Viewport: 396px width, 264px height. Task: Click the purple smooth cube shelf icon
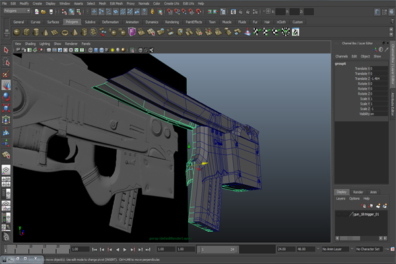coord(132,32)
